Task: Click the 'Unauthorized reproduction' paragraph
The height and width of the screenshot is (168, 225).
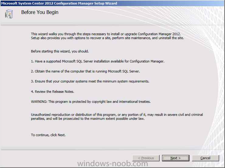Action: point(117,117)
